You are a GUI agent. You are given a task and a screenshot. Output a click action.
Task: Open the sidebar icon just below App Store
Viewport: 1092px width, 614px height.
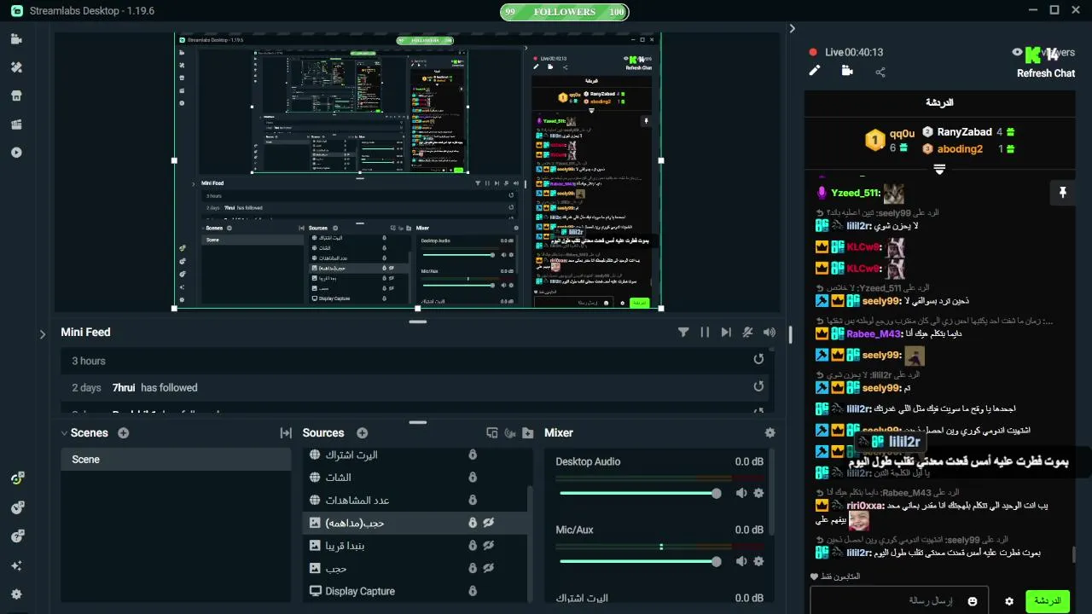click(16, 125)
